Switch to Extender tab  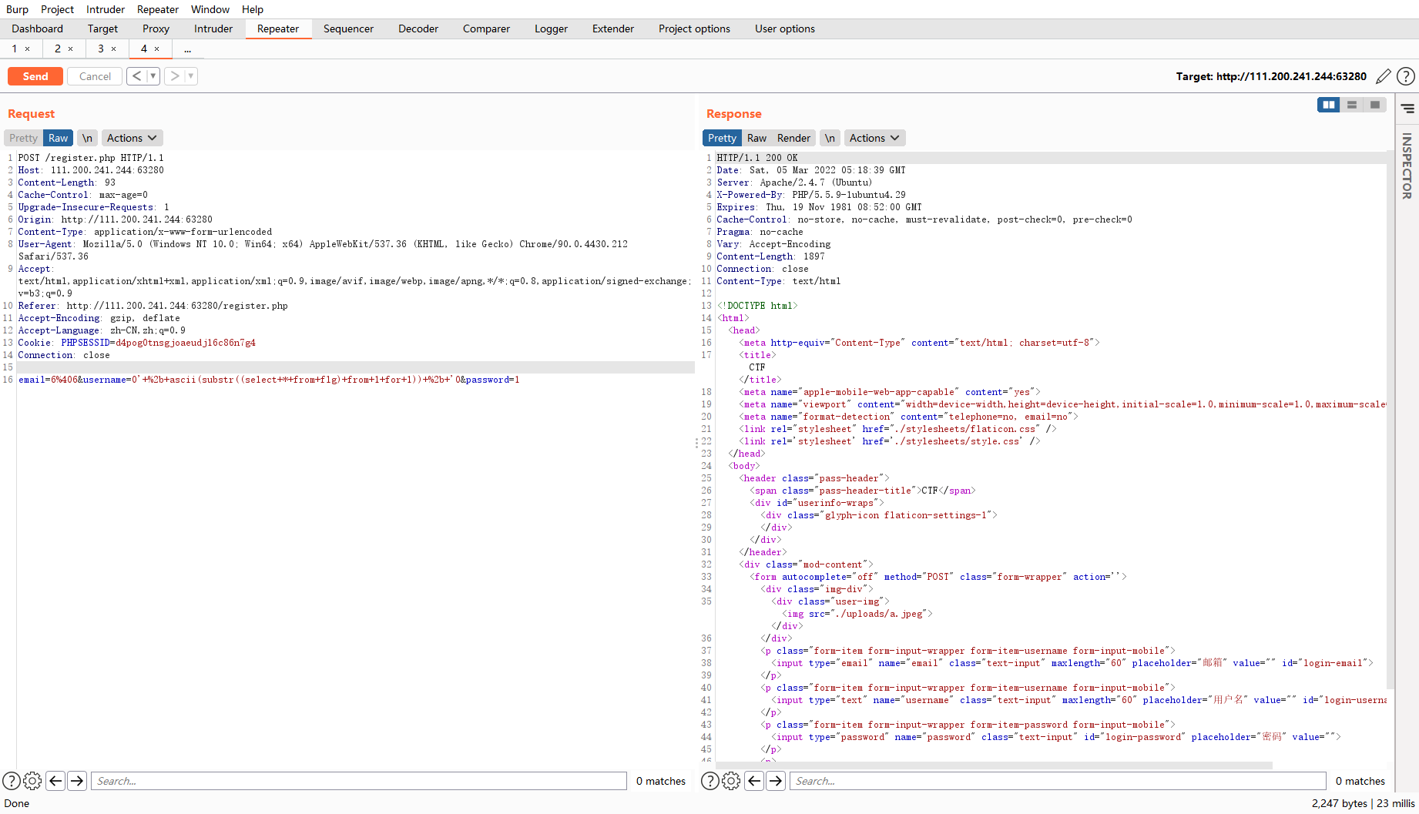(613, 28)
